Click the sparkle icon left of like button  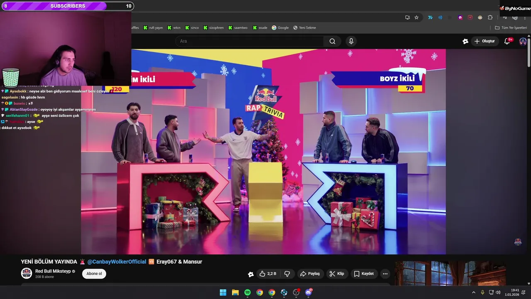[x=251, y=274]
